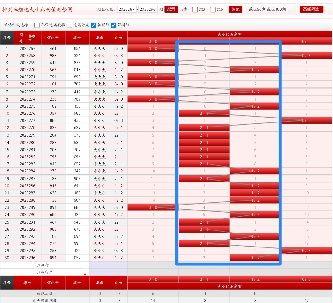Open 高级筛选 advanced filter

tap(311, 9)
